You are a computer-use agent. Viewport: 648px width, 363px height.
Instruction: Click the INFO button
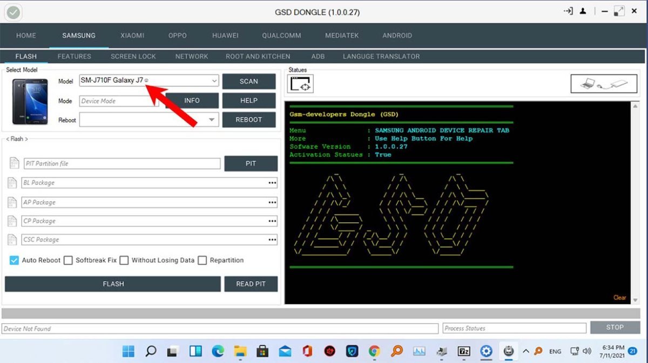click(192, 100)
